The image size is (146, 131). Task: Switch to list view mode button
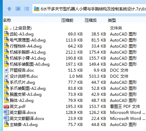coord(27,9)
